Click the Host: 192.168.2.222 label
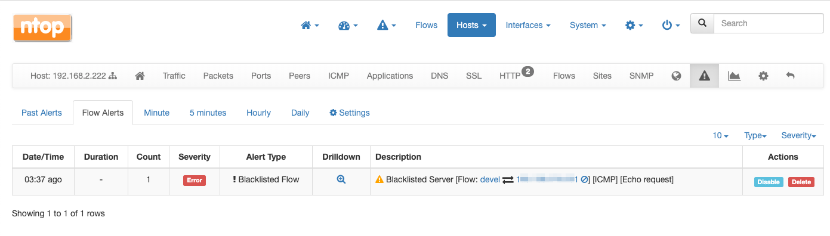 (x=68, y=76)
